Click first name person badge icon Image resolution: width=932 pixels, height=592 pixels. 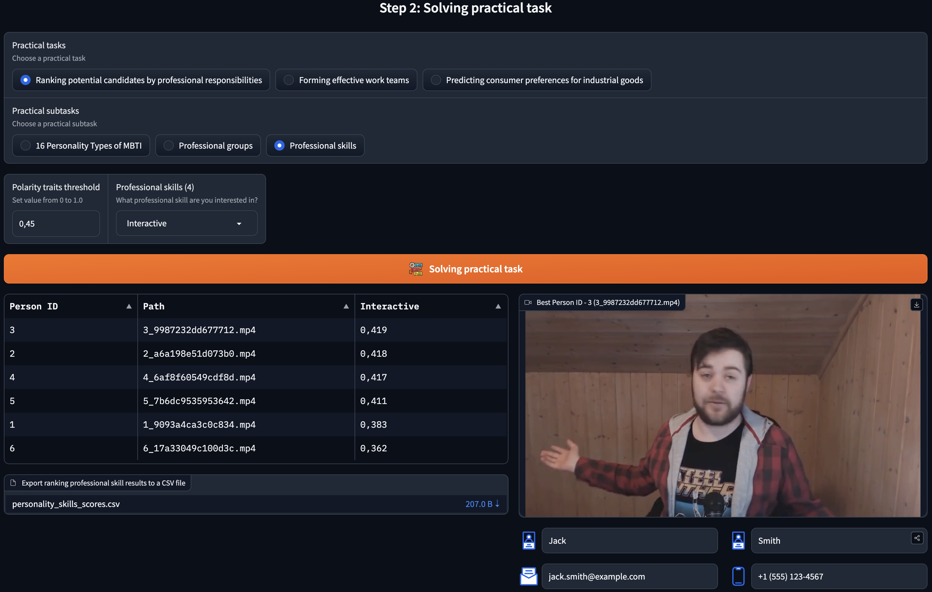(529, 541)
